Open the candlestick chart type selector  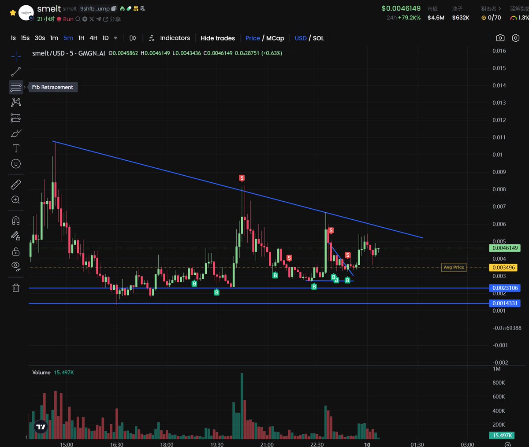[133, 38]
